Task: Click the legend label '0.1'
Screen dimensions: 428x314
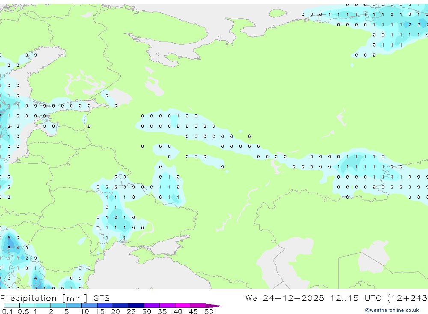Action: [x=7, y=311]
